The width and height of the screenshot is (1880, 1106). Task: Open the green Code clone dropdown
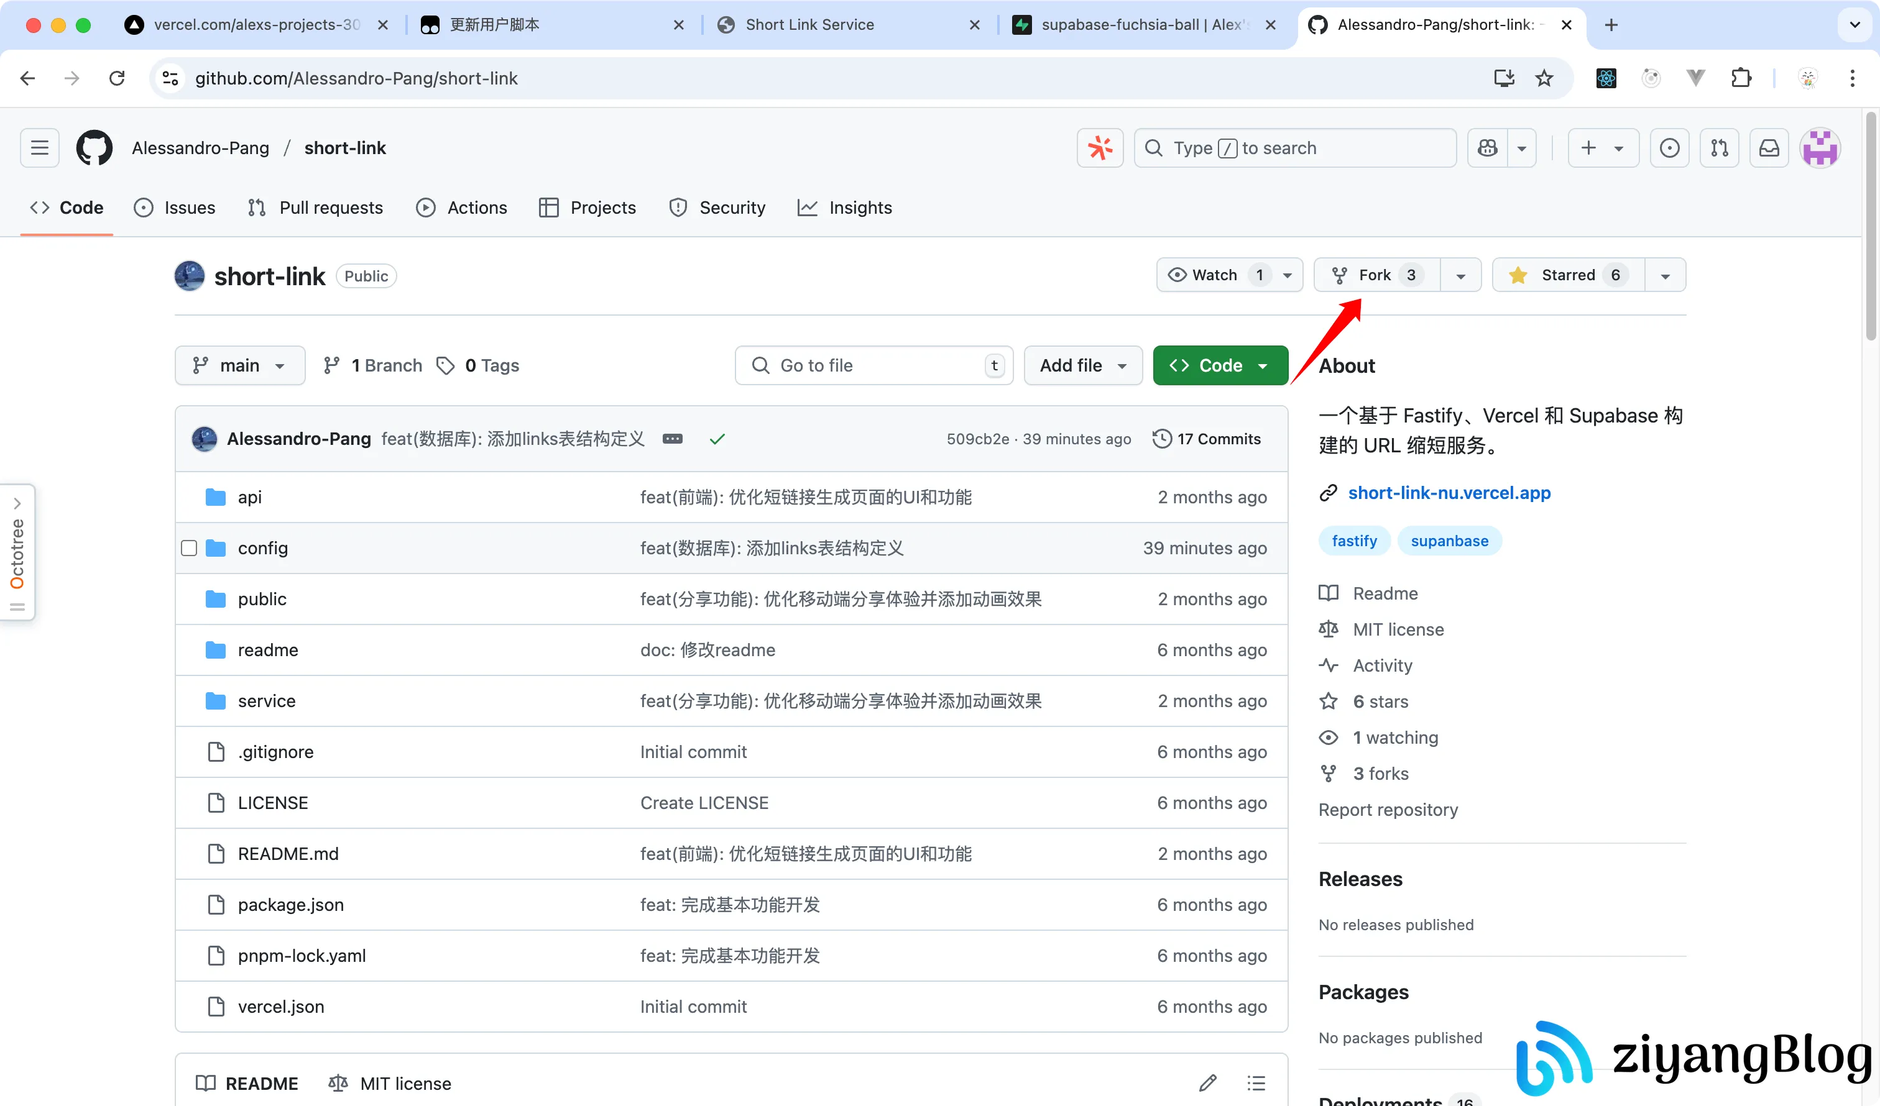(x=1220, y=365)
